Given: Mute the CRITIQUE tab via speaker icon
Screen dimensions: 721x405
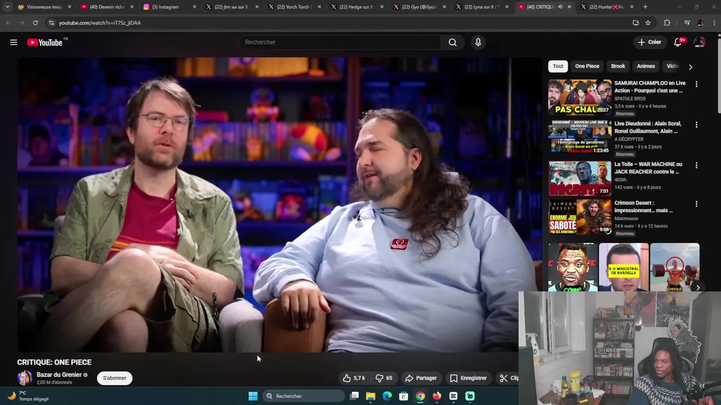Looking at the screenshot, I should coord(560,7).
